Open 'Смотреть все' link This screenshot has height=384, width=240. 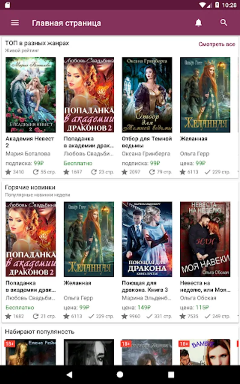[217, 44]
